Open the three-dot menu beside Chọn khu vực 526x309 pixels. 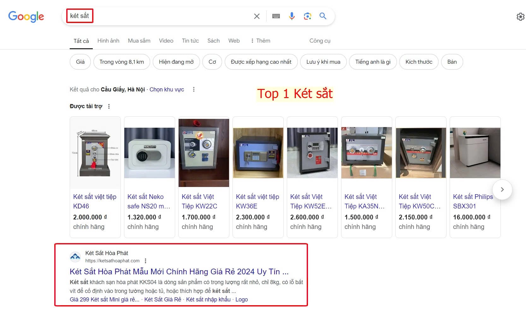pyautogui.click(x=194, y=90)
